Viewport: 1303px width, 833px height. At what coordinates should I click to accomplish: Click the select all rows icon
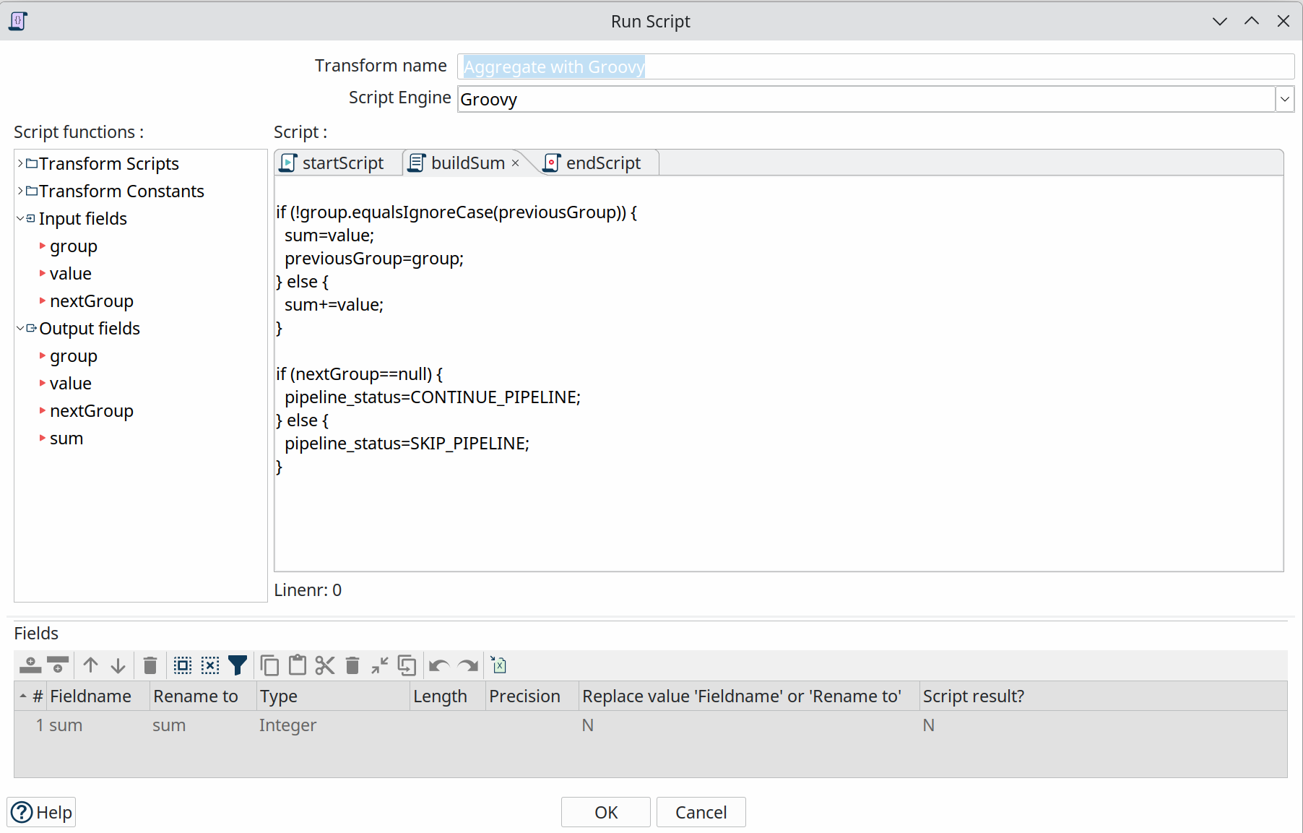click(x=183, y=665)
